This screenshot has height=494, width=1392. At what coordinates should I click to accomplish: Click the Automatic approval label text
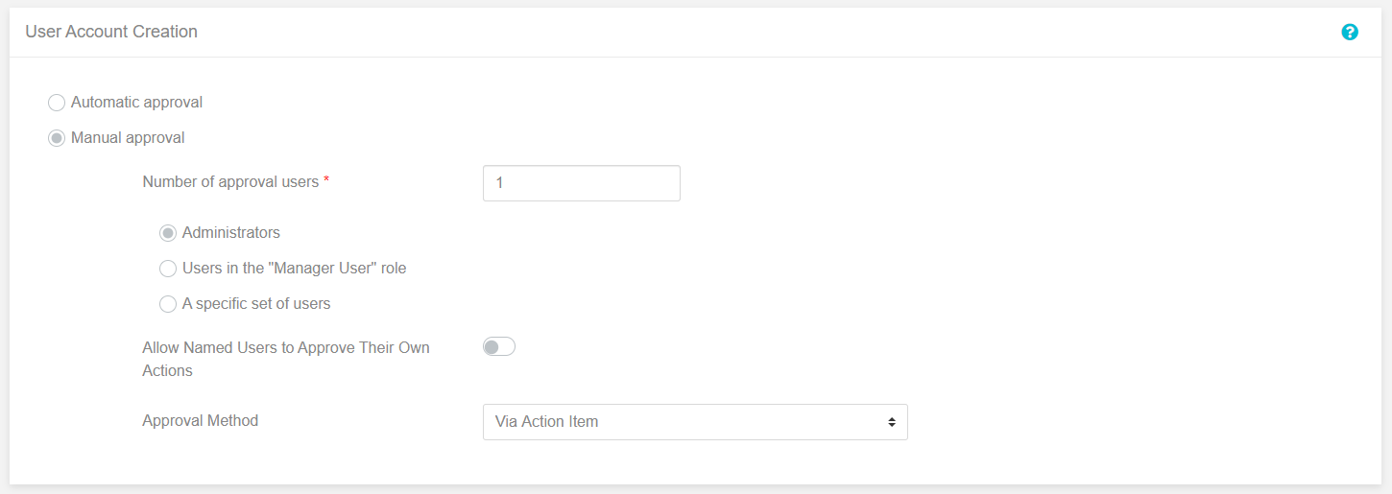coord(136,102)
